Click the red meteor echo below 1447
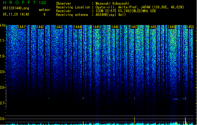The width and height of the screenshot is (197, 125). click(x=134, y=98)
